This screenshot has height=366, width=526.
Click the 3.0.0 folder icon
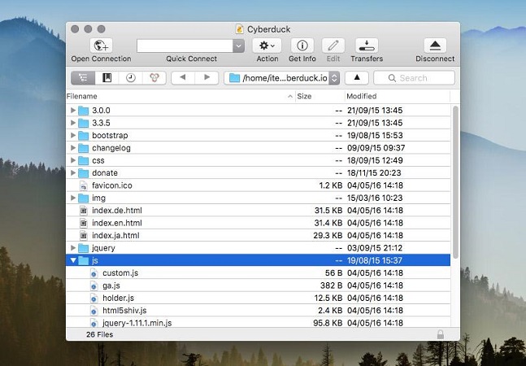(x=83, y=111)
